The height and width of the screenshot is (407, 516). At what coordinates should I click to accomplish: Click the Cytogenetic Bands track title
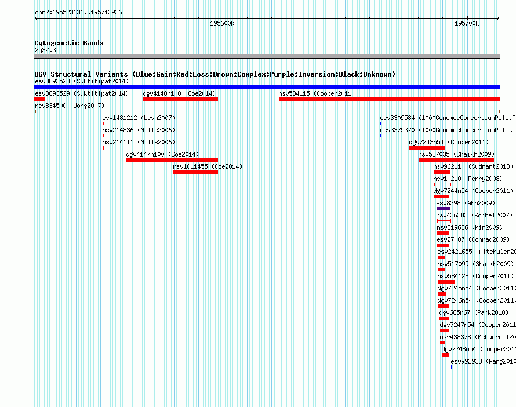click(x=69, y=43)
